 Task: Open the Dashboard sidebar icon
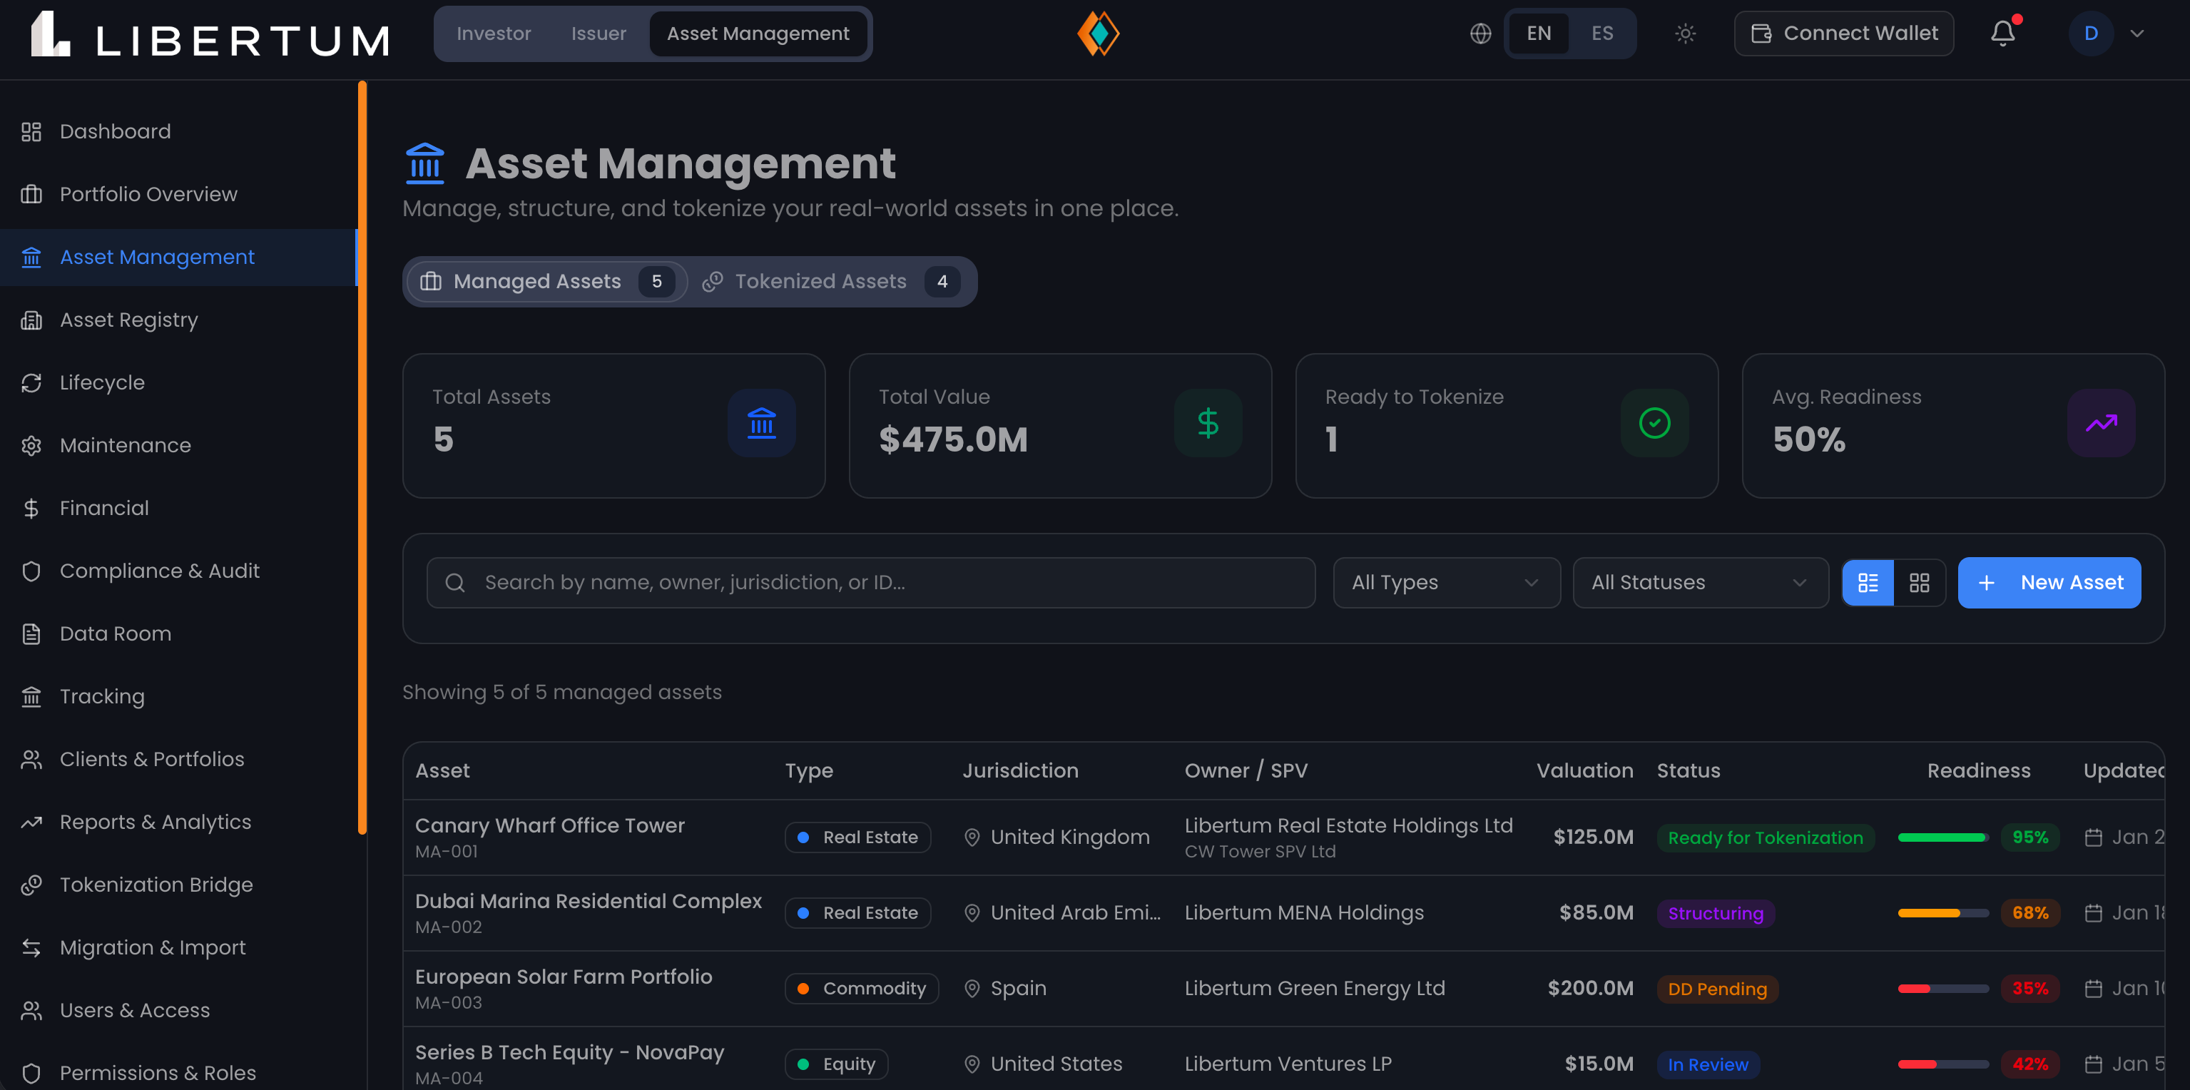[31, 132]
